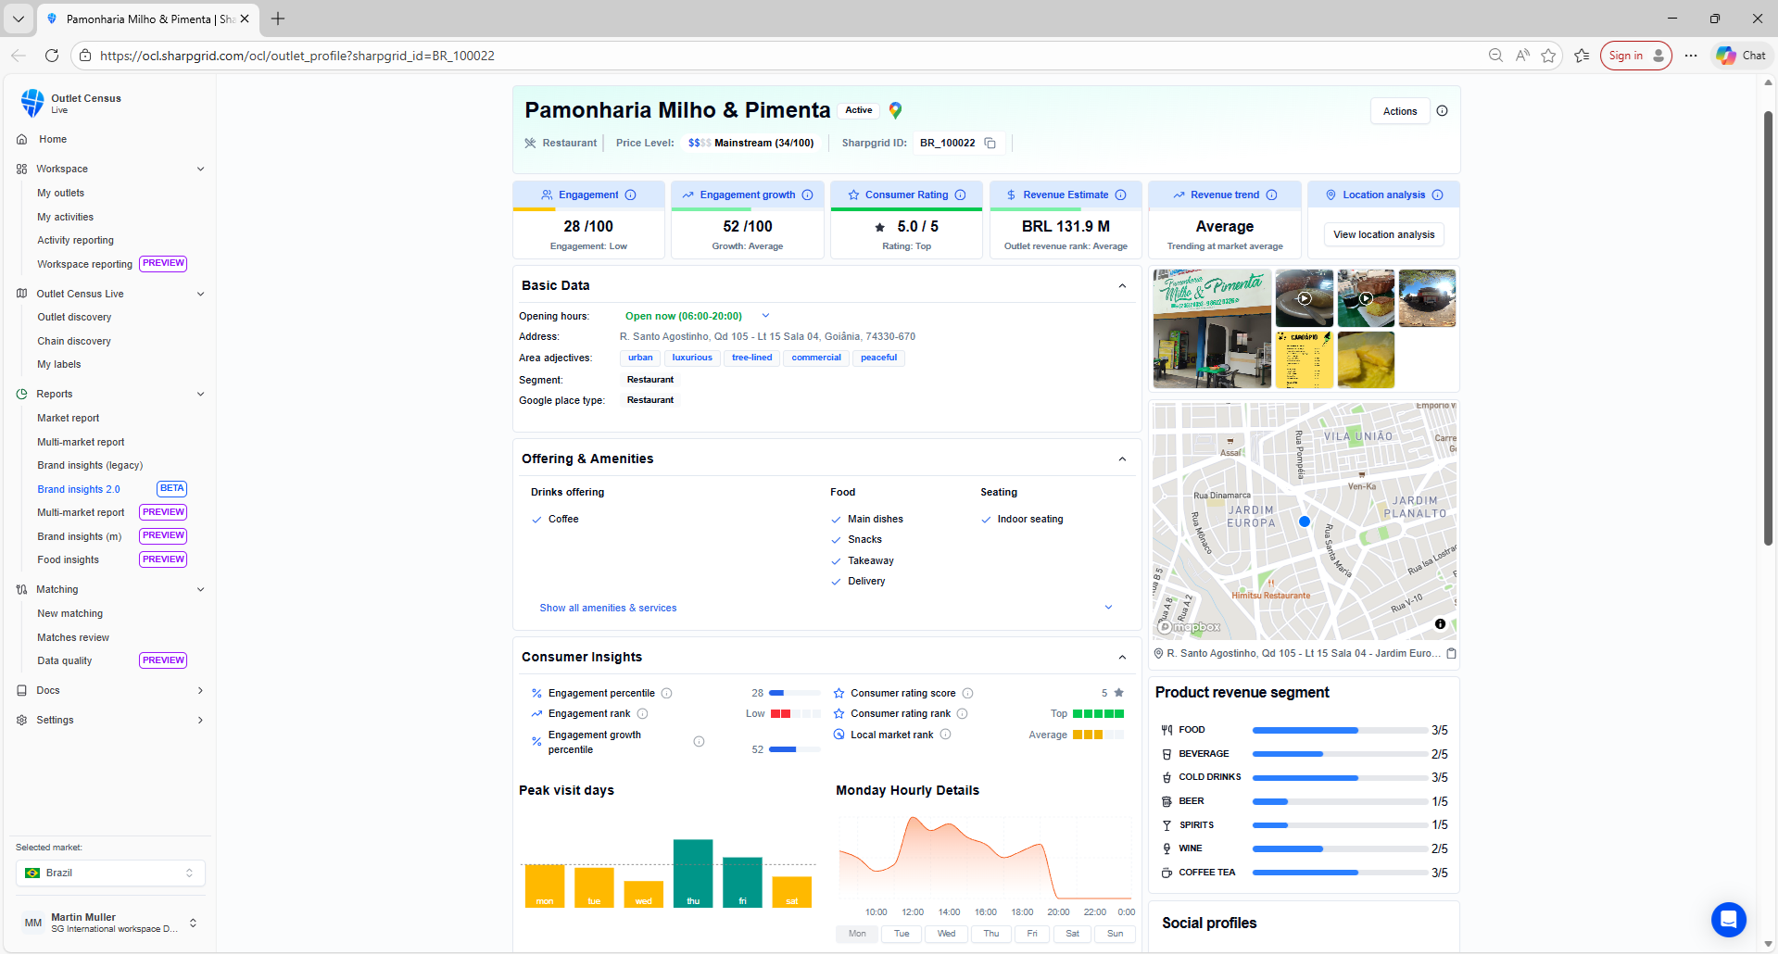Collapse the Workspace sidebar section
This screenshot has width=1778, height=955.
[200, 169]
